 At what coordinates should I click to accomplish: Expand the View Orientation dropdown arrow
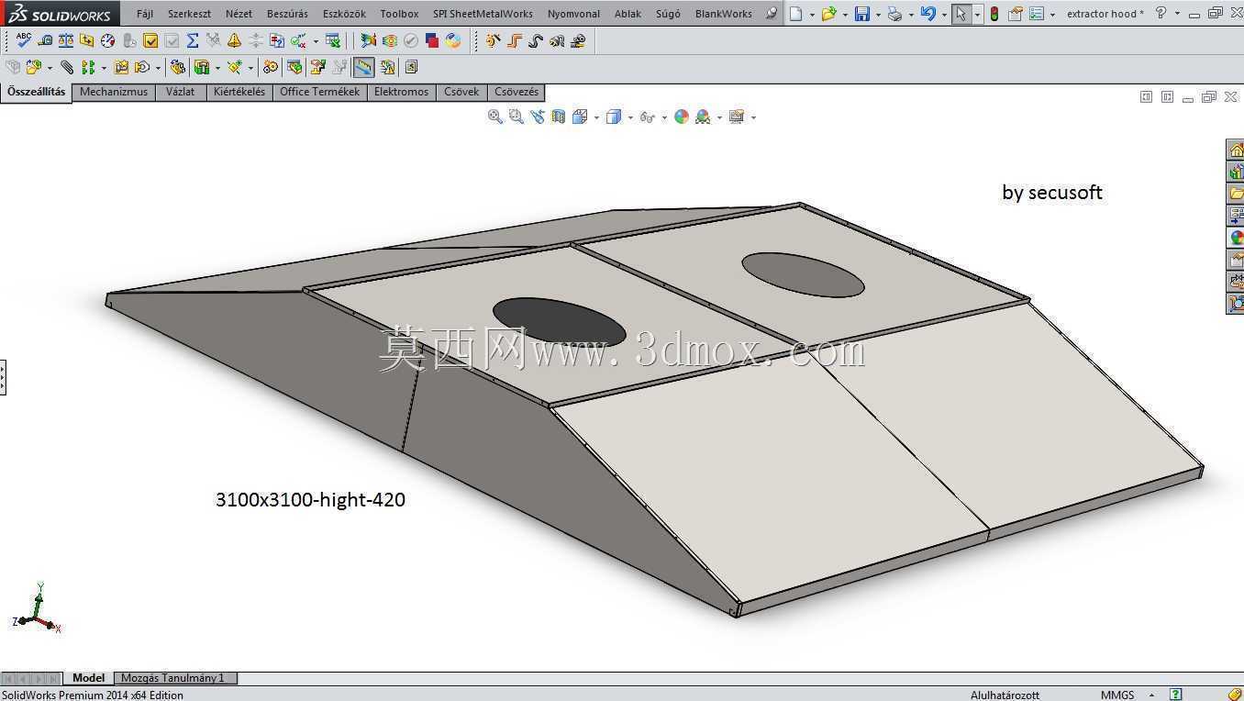click(596, 117)
